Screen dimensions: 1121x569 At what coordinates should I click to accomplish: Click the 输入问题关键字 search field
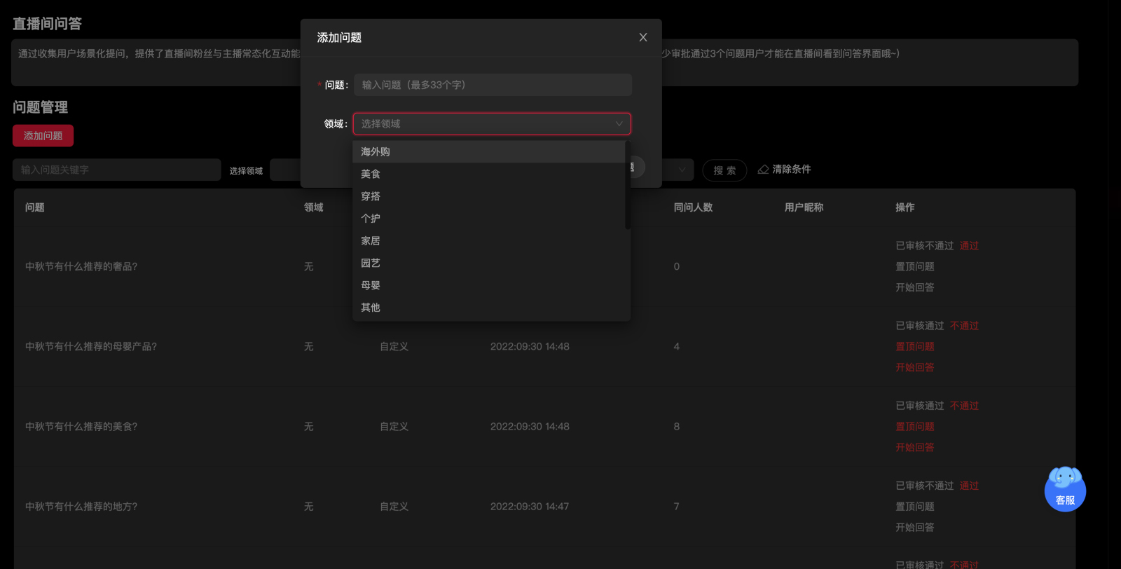[x=116, y=170]
